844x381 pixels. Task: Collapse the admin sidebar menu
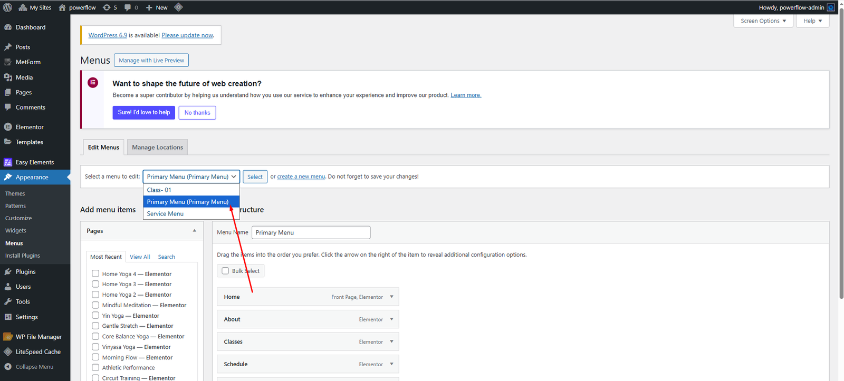click(34, 367)
